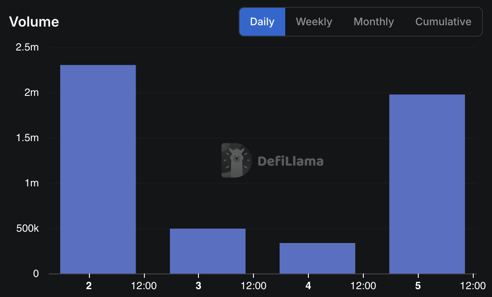Pick the shortest bar for day 4
Viewport: 492px width, 297px height.
click(317, 258)
